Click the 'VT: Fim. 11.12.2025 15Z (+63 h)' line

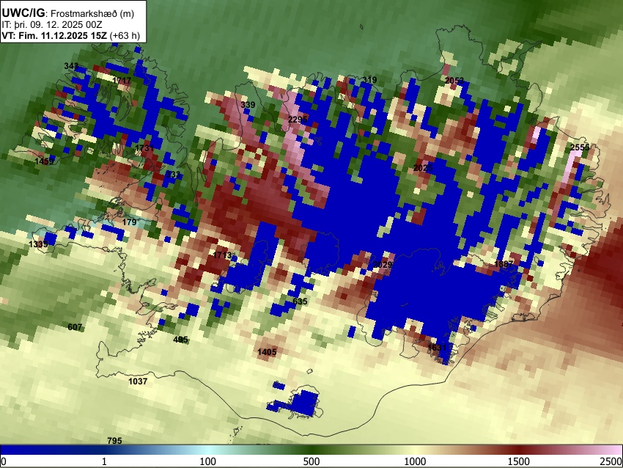pyautogui.click(x=70, y=35)
